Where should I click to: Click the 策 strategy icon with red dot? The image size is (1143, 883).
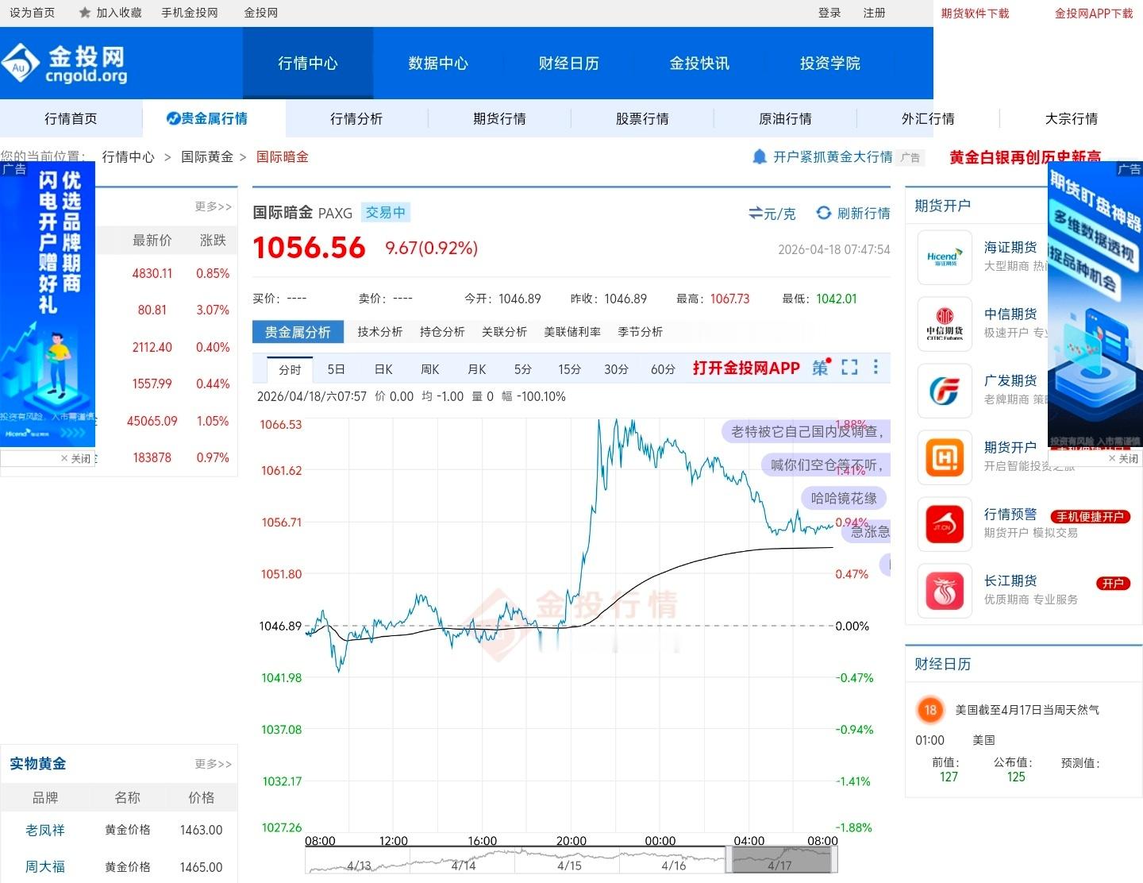pos(818,368)
